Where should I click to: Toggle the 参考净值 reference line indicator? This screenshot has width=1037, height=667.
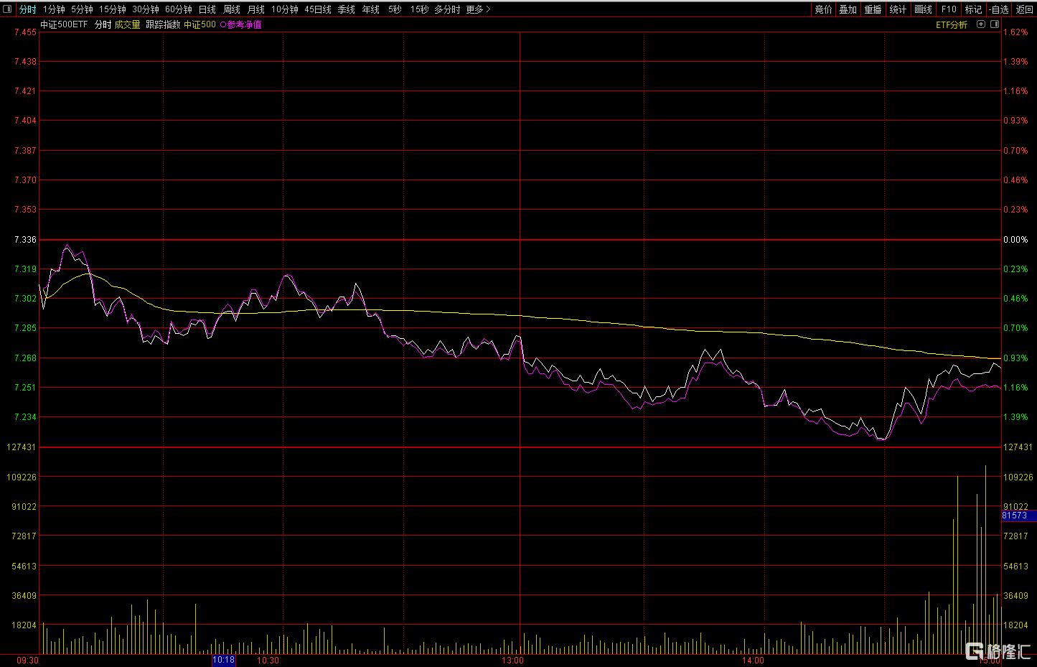(x=241, y=24)
